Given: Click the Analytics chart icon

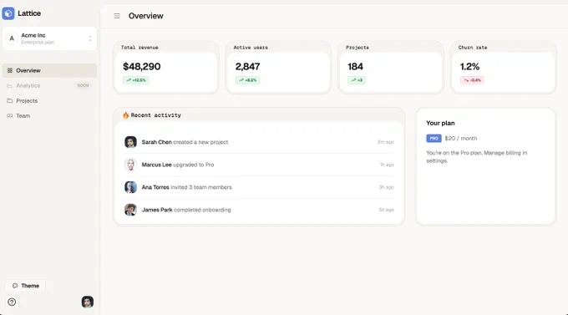Looking at the screenshot, I should point(10,85).
